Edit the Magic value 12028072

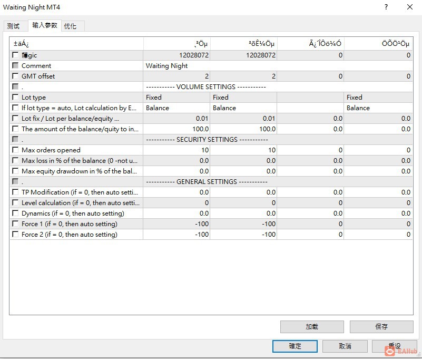coord(176,55)
